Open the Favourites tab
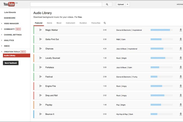Image resolution: width=183 pixels, height=122 pixels. click(x=96, y=23)
